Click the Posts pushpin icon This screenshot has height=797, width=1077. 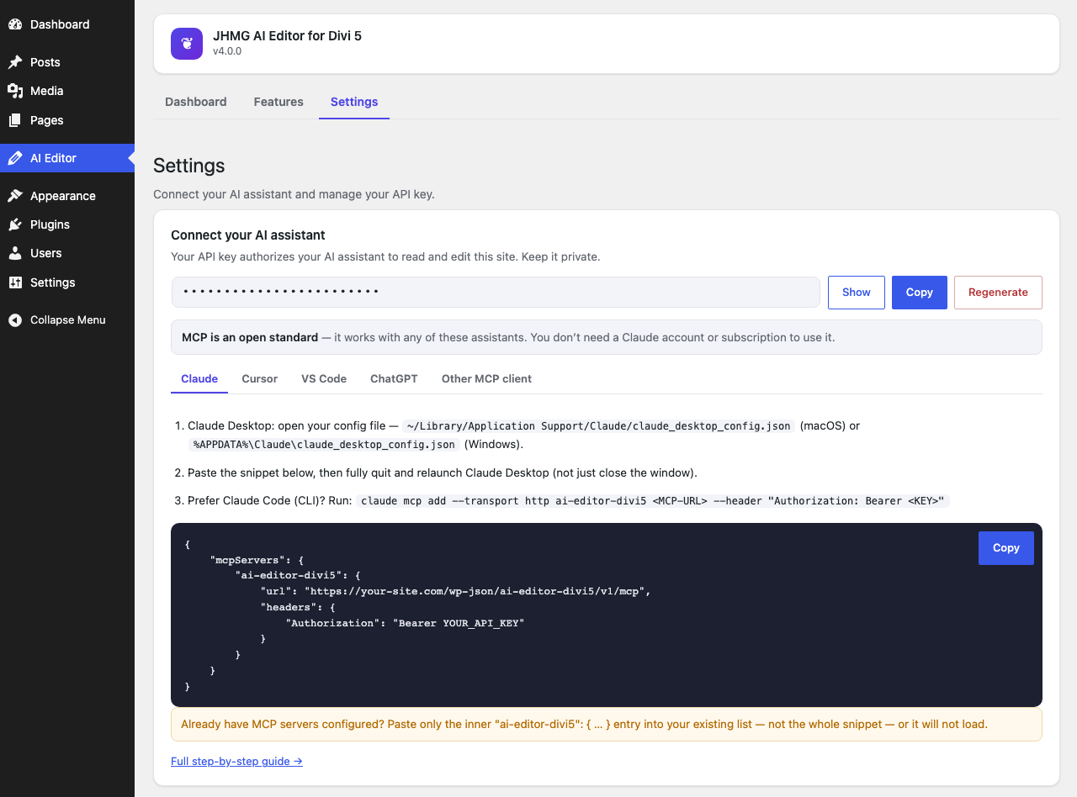[15, 62]
